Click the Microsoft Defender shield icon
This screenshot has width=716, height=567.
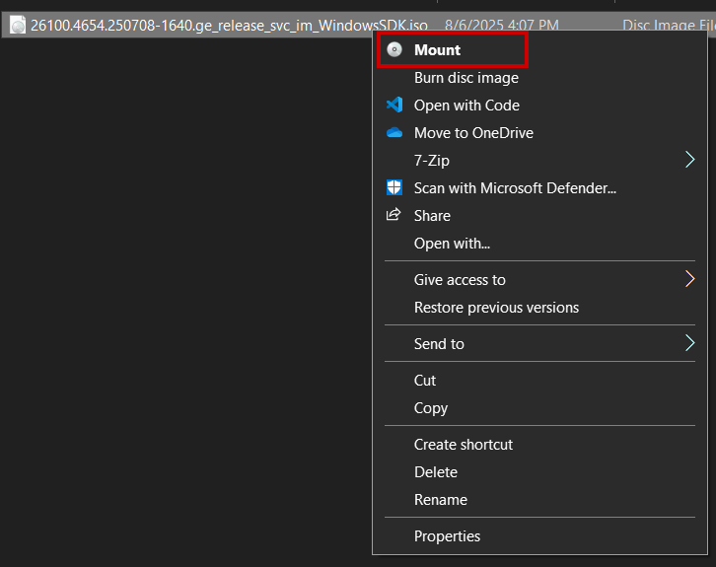(394, 188)
